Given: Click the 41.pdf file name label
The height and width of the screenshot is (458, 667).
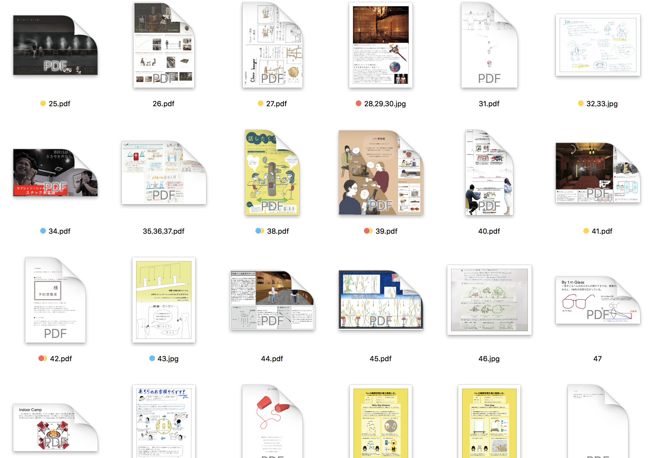Looking at the screenshot, I should (602, 231).
